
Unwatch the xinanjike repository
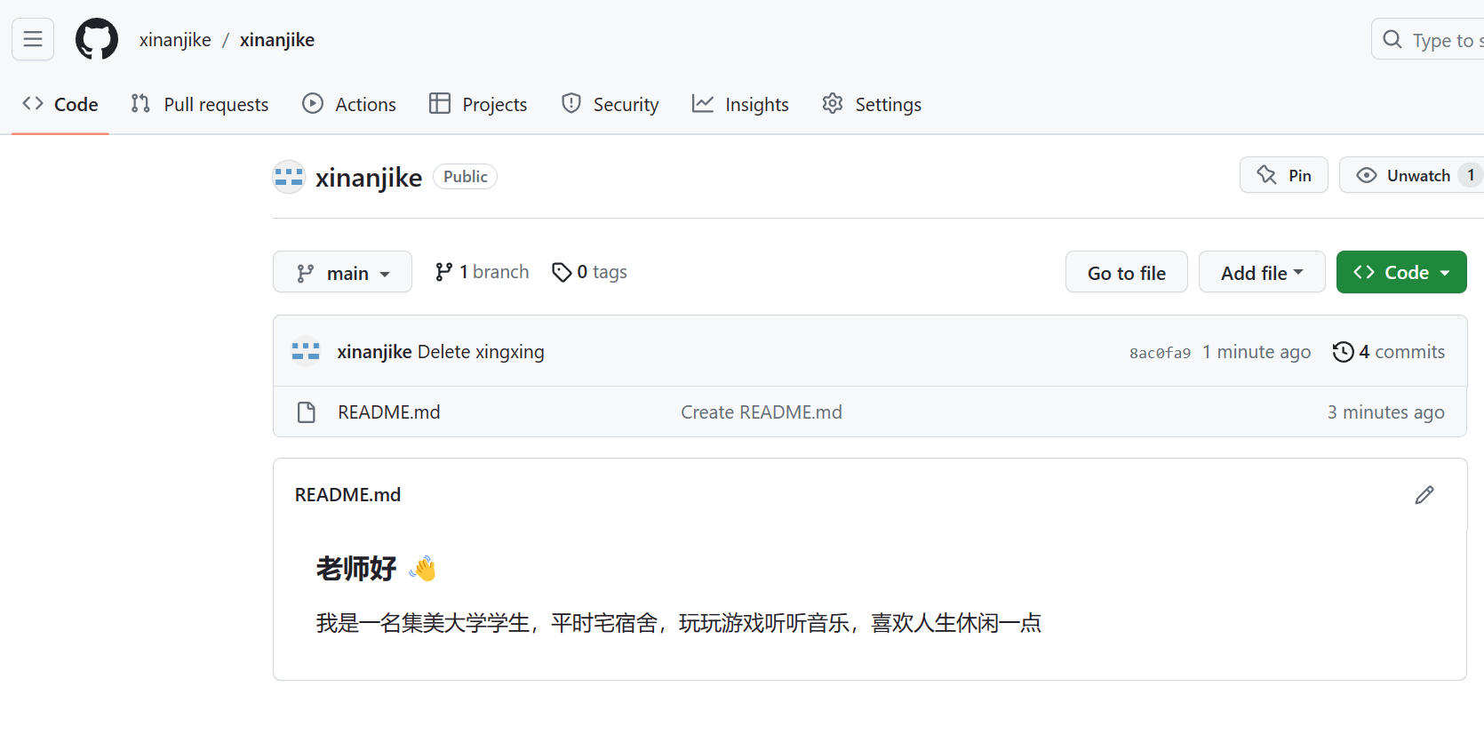coord(1406,175)
